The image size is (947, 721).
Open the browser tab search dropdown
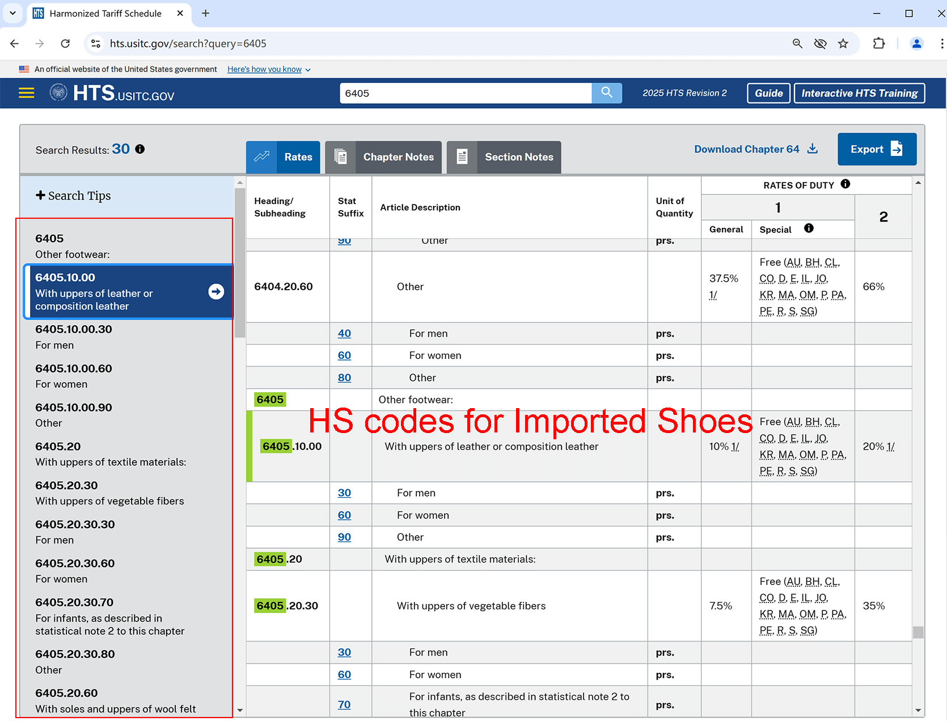(x=12, y=13)
